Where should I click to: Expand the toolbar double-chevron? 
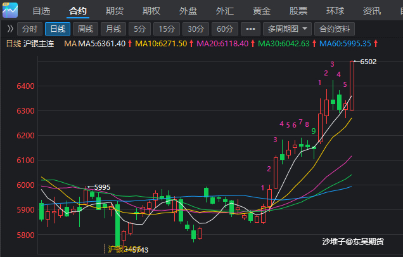click(10, 29)
